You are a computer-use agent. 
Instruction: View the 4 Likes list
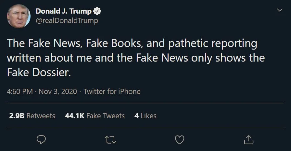coord(145,116)
